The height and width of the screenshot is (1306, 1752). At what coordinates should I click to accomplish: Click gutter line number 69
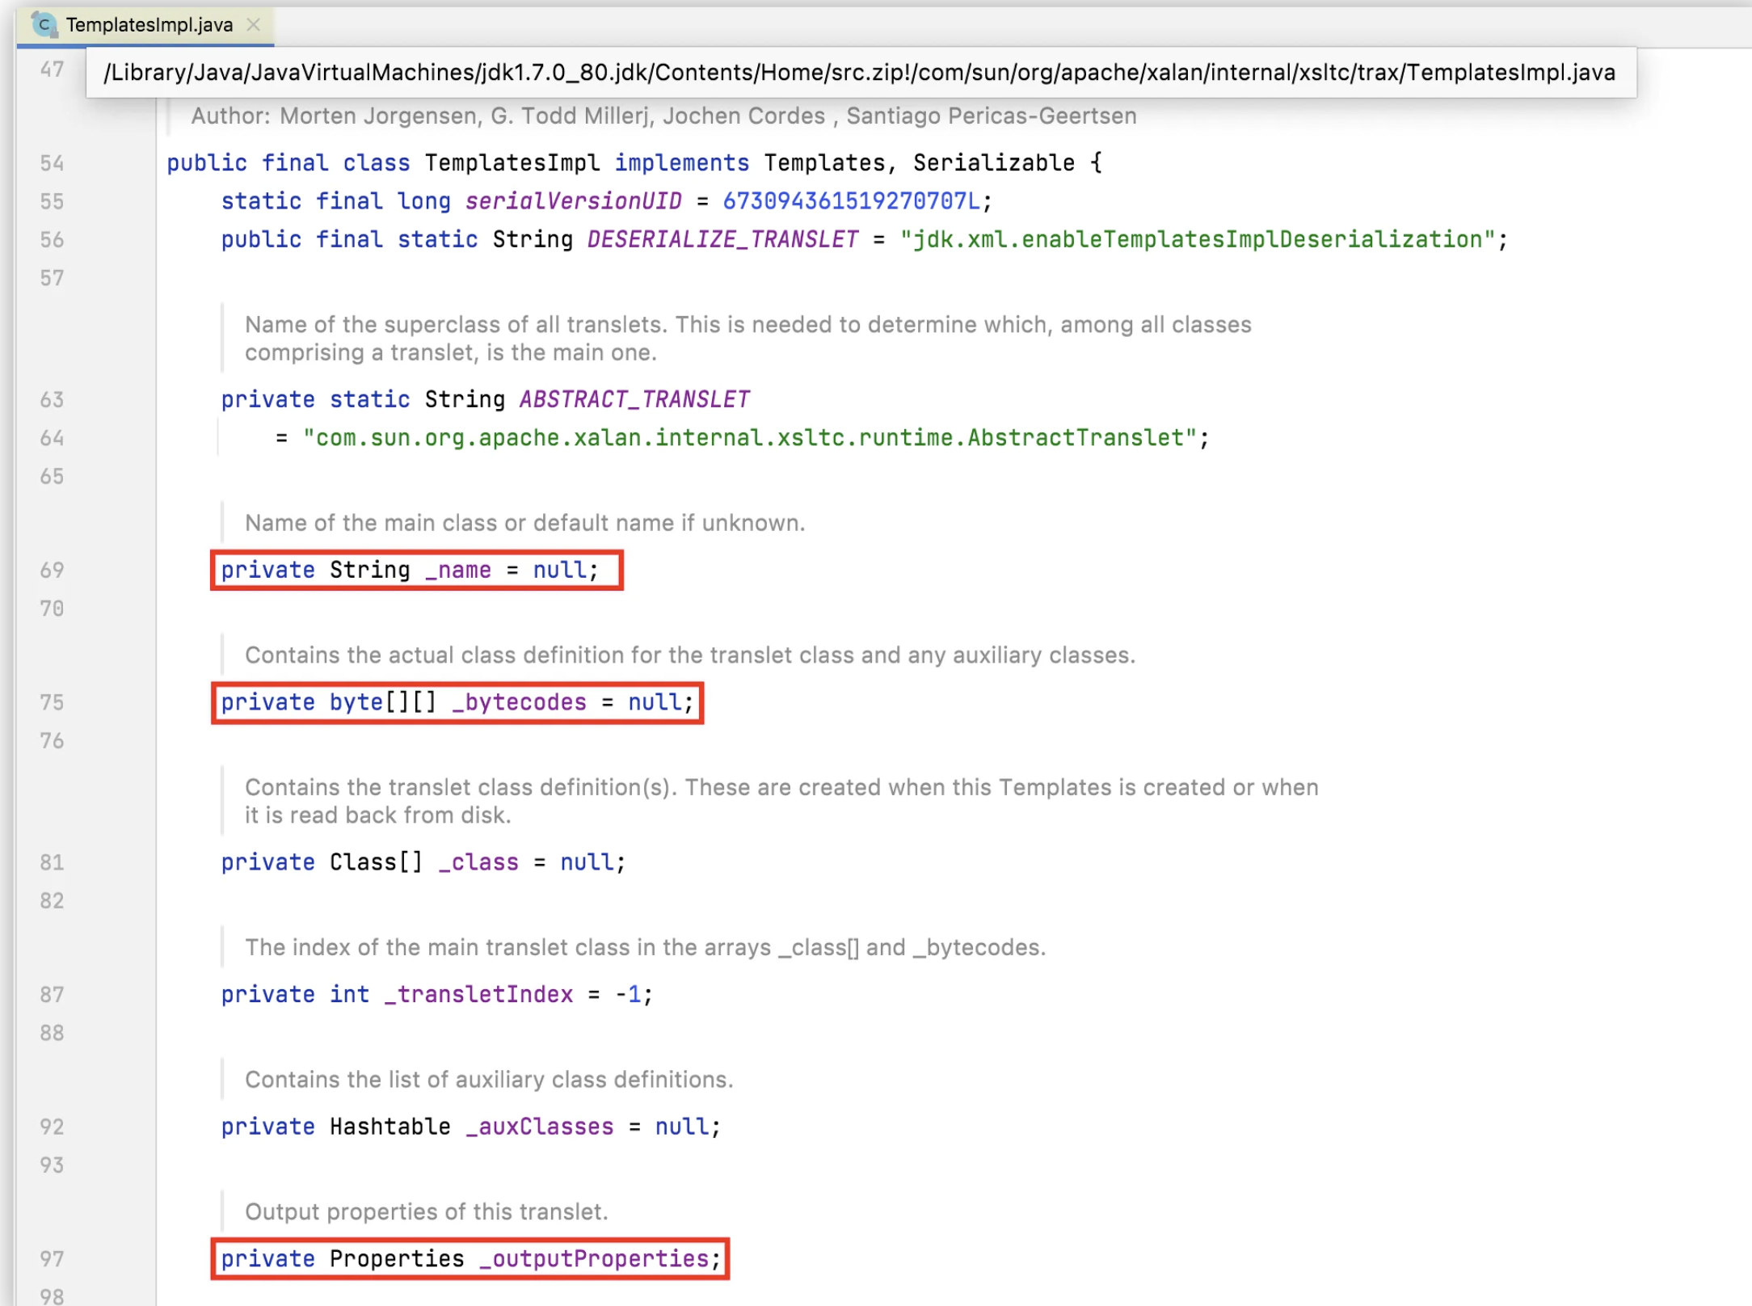[52, 571]
